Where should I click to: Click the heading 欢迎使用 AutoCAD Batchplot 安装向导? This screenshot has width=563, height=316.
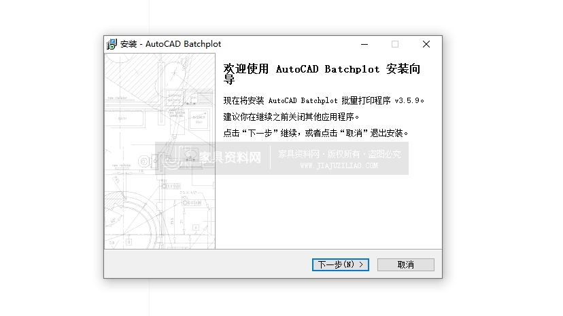pyautogui.click(x=322, y=74)
